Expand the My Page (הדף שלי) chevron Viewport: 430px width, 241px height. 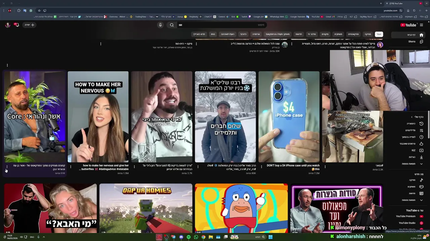click(x=412, y=117)
